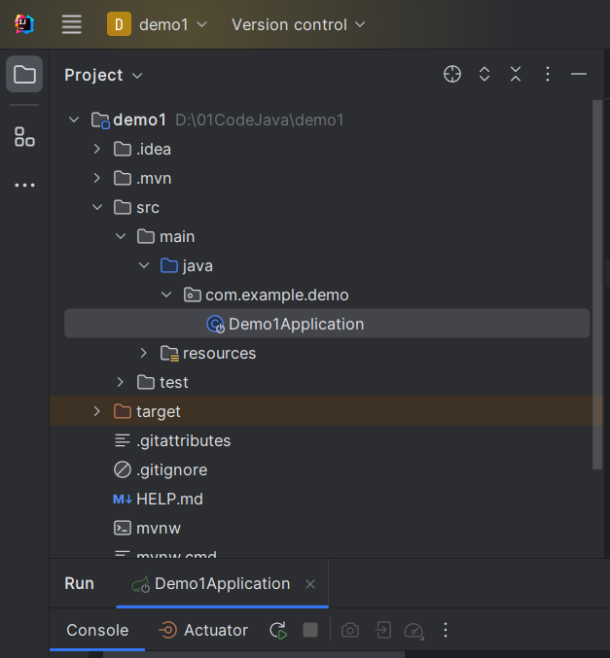
Task: Expand the .mvn folder
Action: pyautogui.click(x=97, y=178)
